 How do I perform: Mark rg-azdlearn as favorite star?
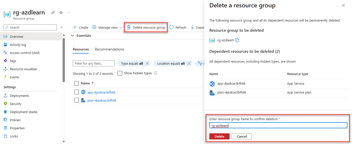61,12
